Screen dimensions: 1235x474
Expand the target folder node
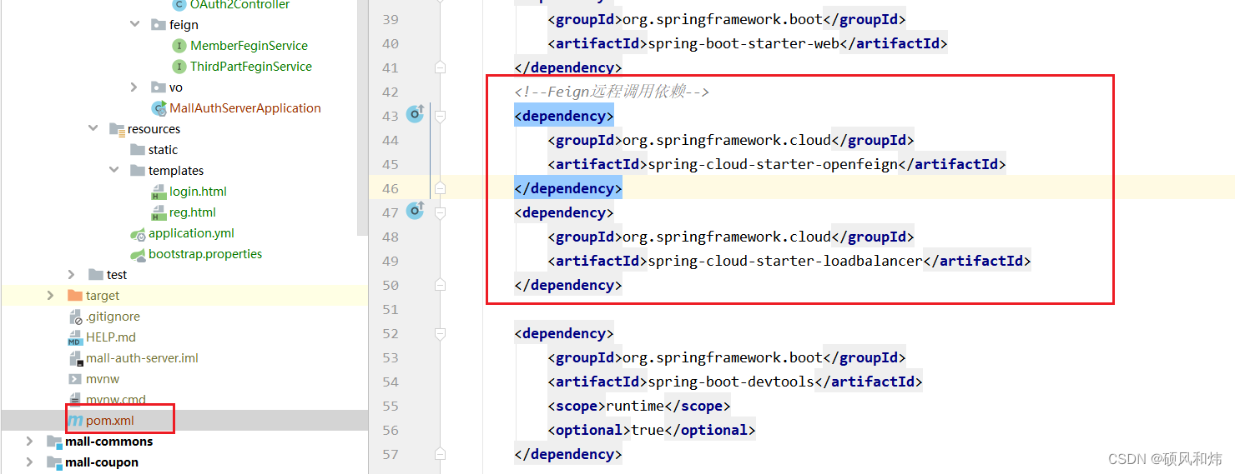(x=51, y=296)
